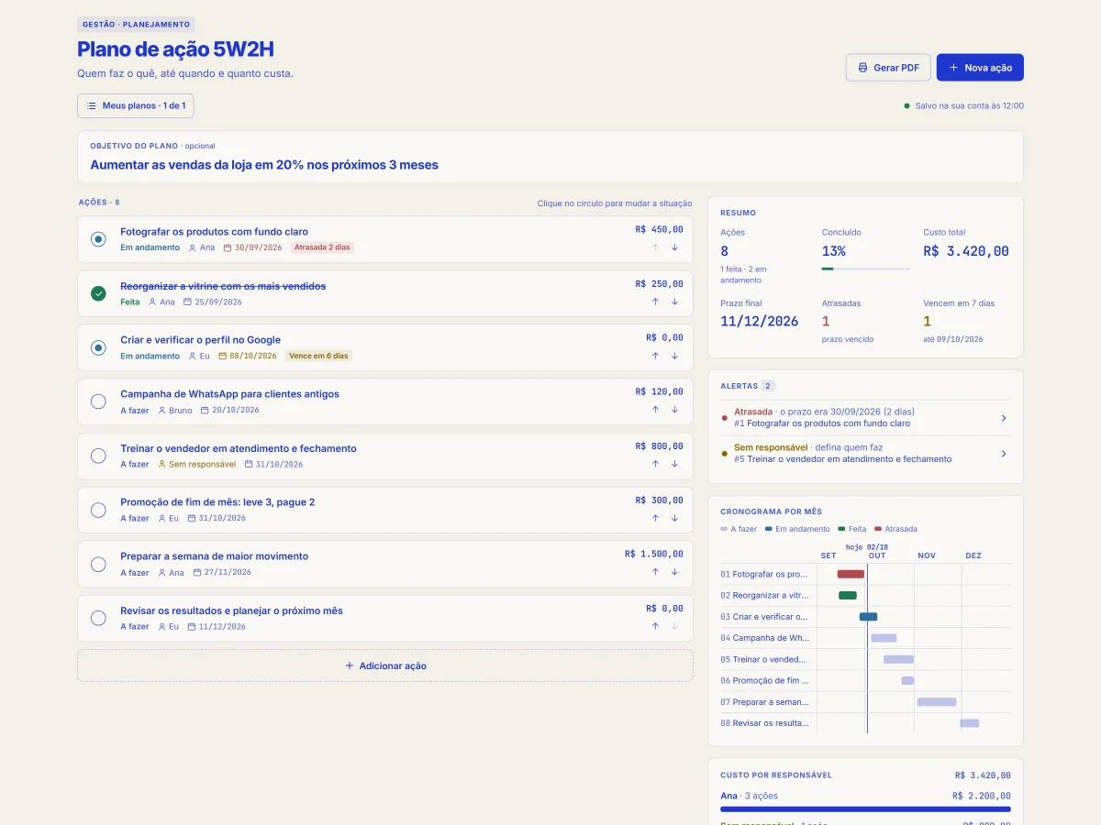Screen dimensions: 1101x825
Task: Click person icon next to Bruno
Action: coord(162,410)
